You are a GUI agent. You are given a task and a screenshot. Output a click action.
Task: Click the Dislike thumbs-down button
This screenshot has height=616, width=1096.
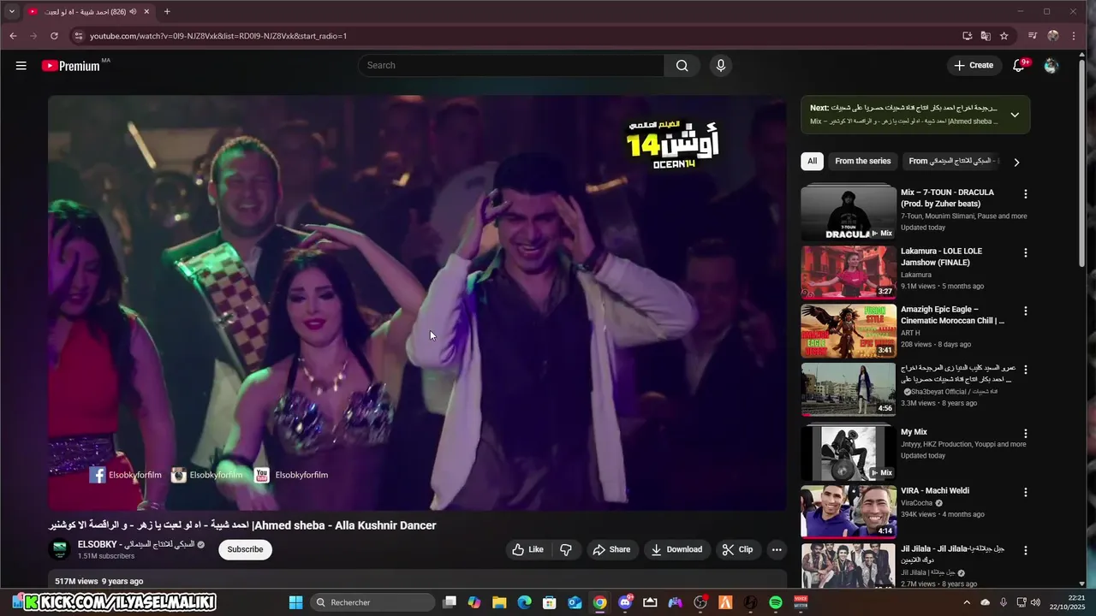coord(566,549)
